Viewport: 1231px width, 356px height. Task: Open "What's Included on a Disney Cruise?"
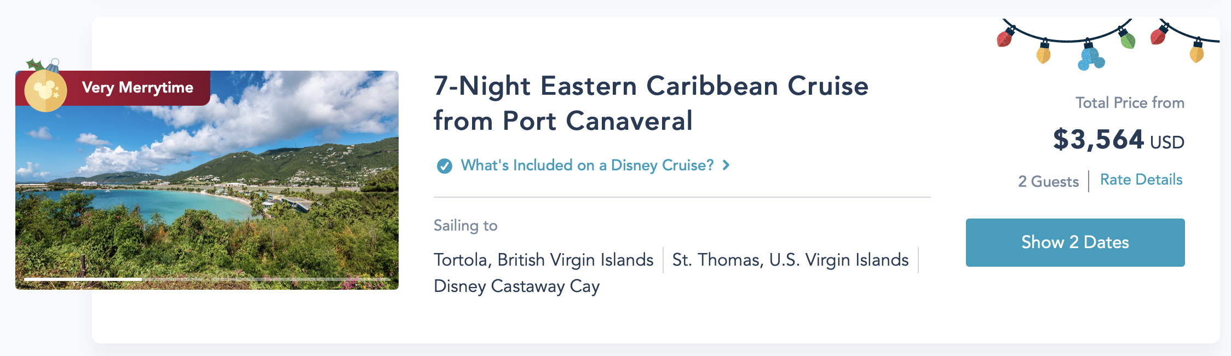[587, 165]
